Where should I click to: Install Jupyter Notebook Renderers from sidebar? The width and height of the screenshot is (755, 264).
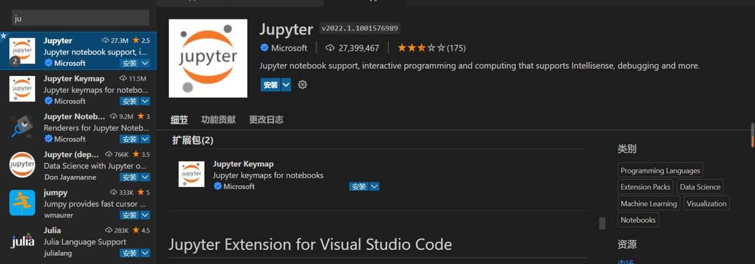[x=130, y=139]
